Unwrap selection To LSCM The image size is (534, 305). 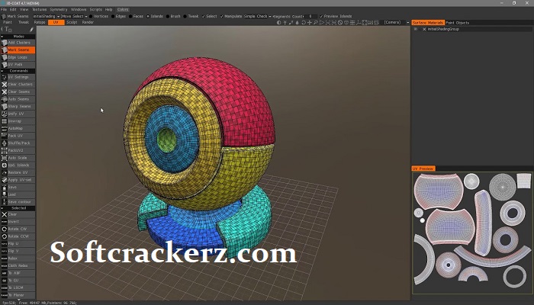pos(18,287)
